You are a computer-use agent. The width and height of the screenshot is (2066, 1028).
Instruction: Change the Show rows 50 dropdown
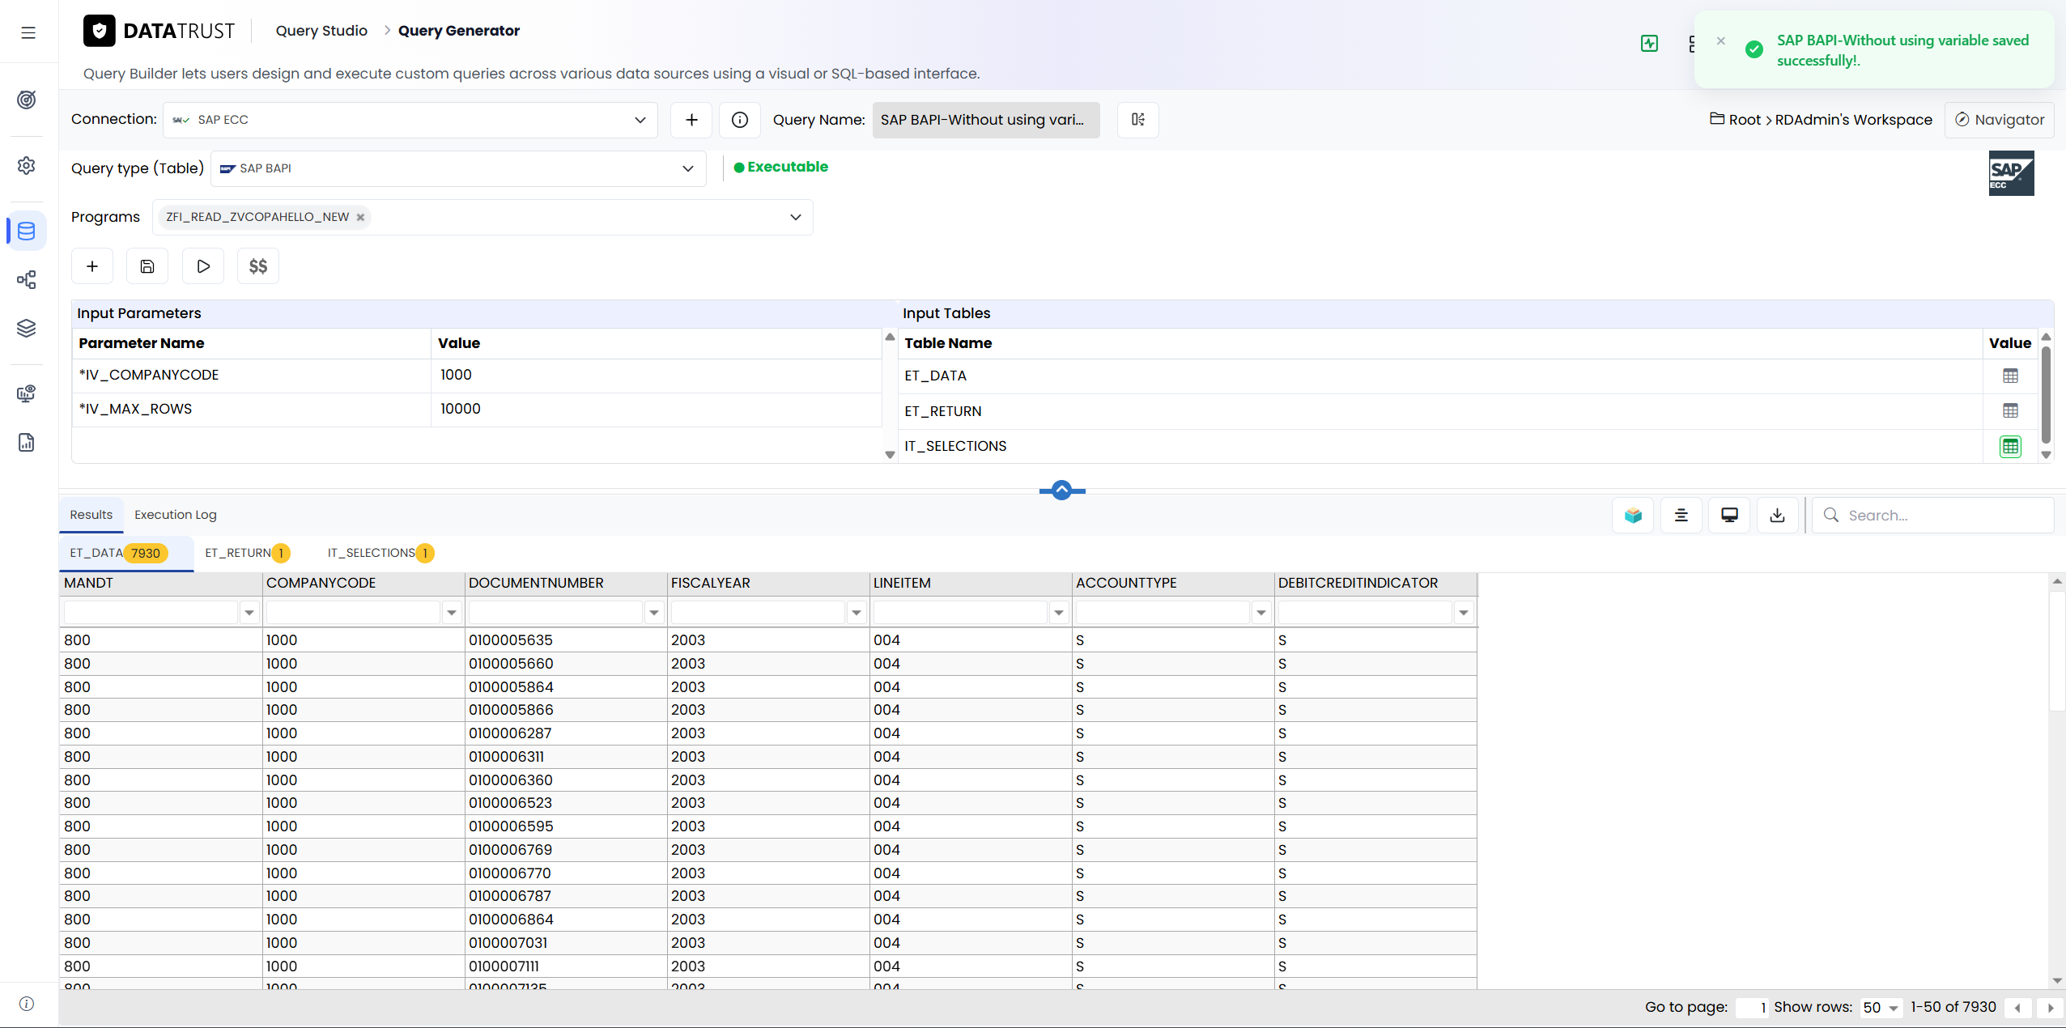[1880, 1008]
